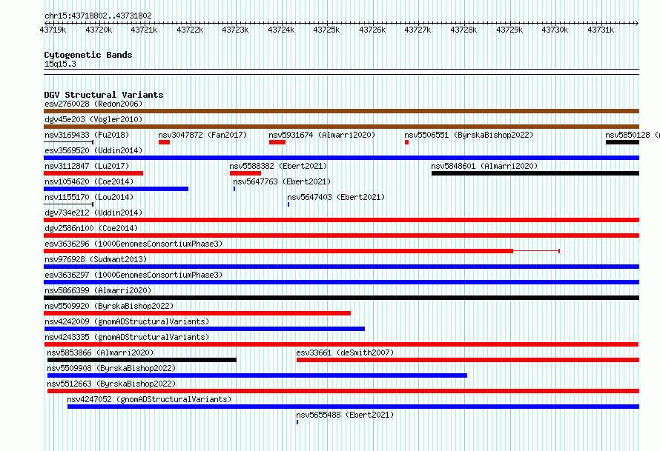The height and width of the screenshot is (451, 660).
Task: Click the blue nsv1054620 (Coe2014) bar
Action: [116, 189]
